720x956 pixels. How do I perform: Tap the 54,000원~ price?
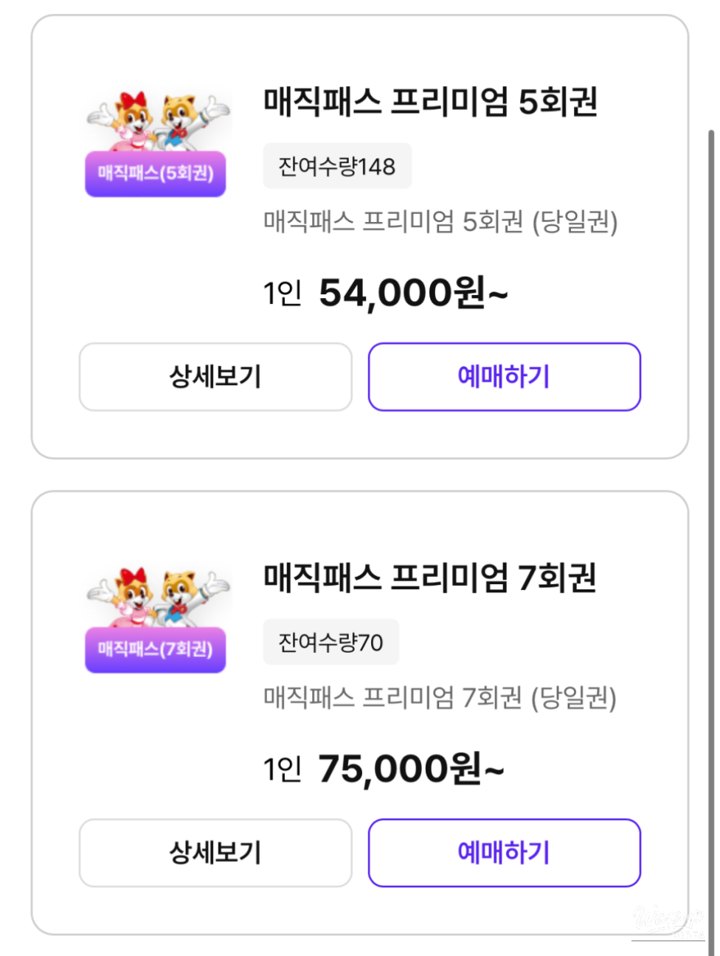(x=413, y=293)
